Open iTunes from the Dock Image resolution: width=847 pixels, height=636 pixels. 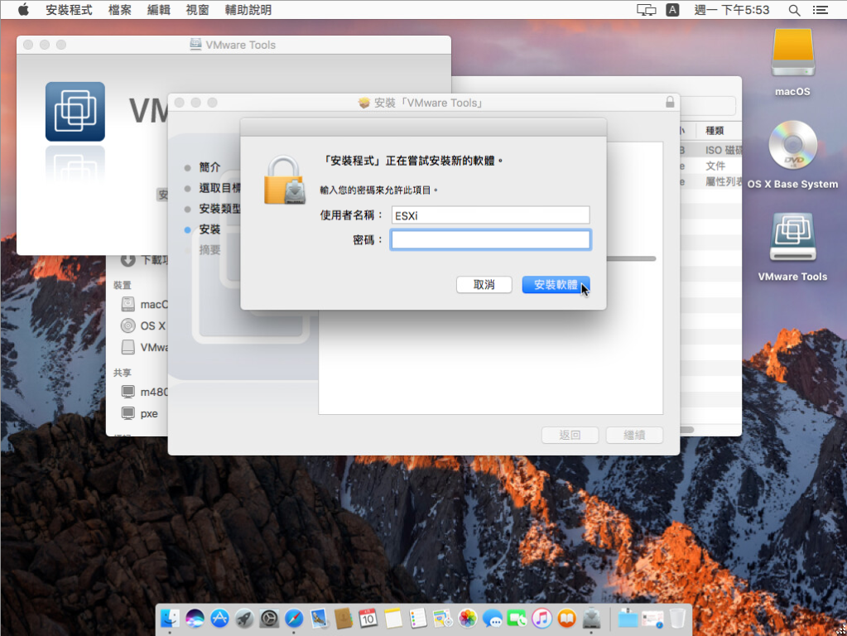coord(541,618)
